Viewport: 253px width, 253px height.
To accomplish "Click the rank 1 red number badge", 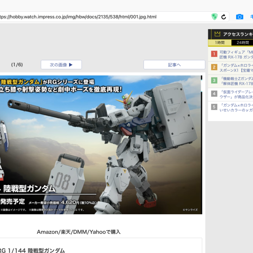I will click(x=214, y=54).
